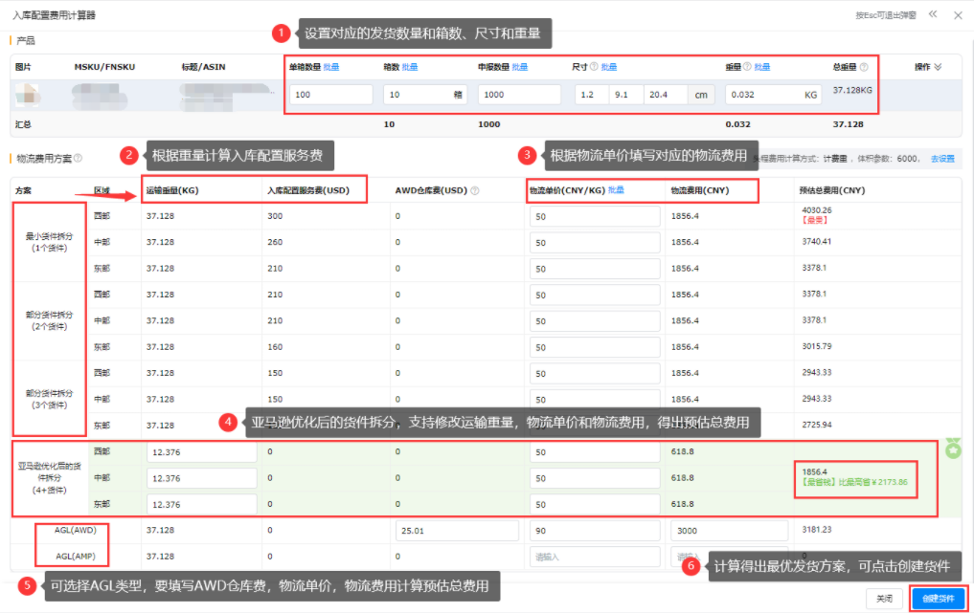Open the 批量 link beside 箱数
The image size is (974, 613).
(x=410, y=67)
